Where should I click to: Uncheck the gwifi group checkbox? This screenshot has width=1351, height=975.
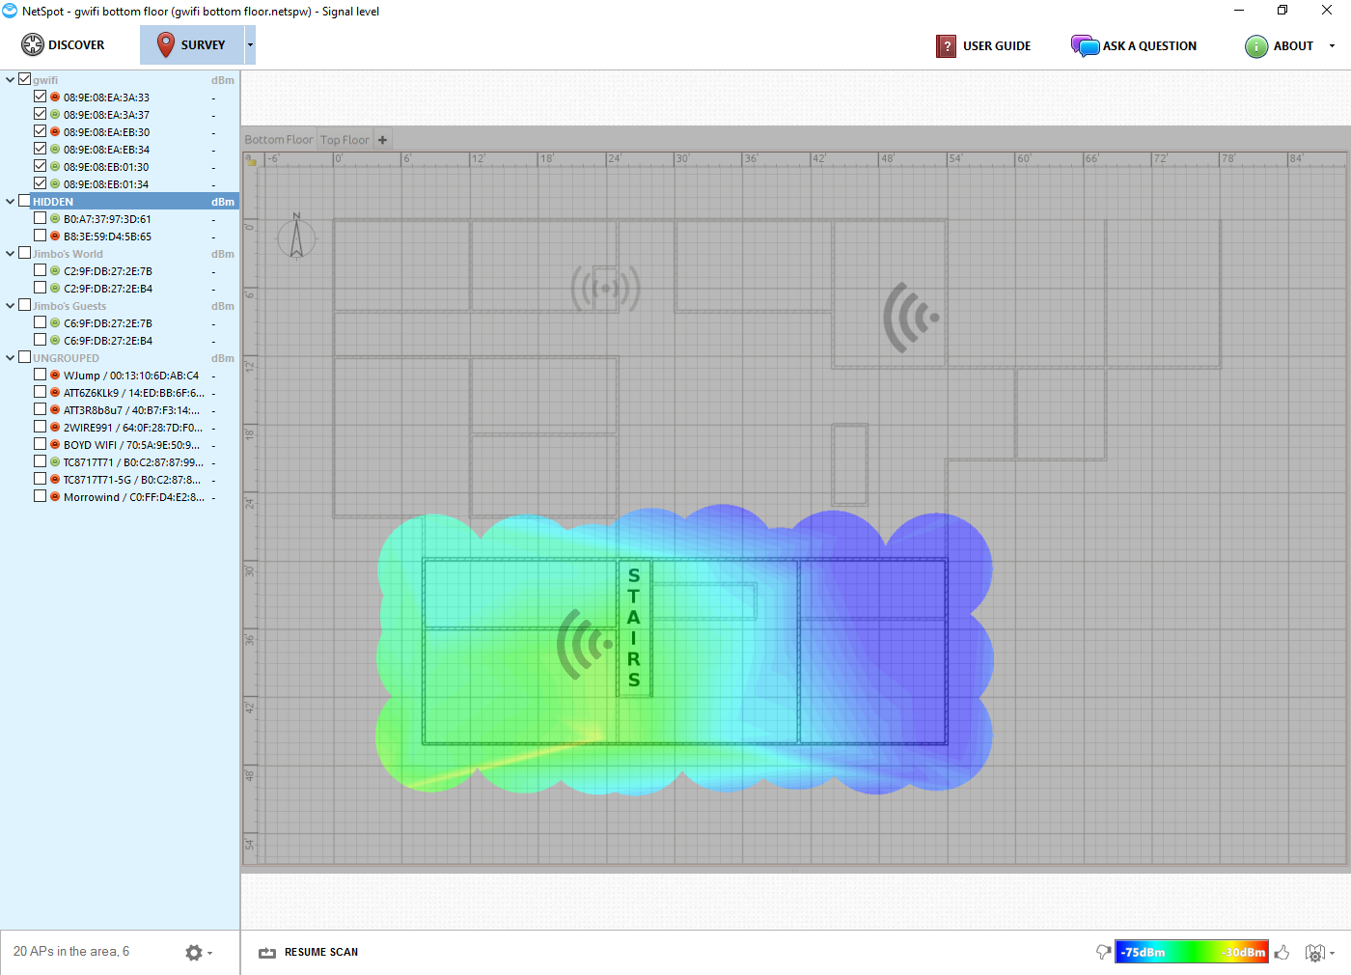[x=25, y=79]
